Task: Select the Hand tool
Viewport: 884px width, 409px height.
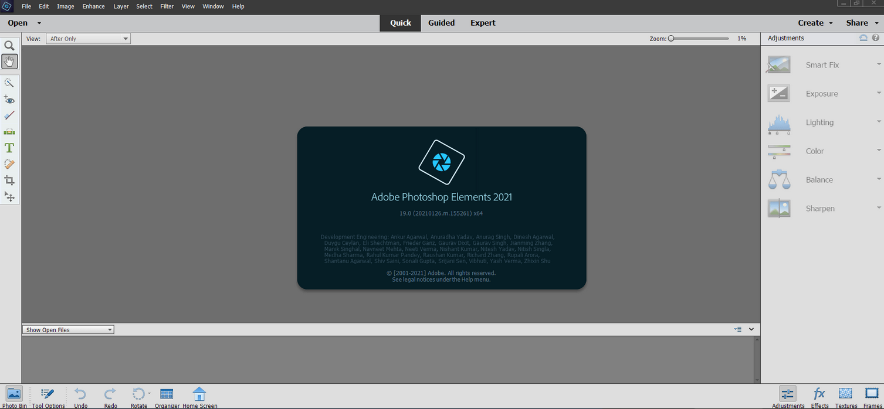Action: coord(9,62)
